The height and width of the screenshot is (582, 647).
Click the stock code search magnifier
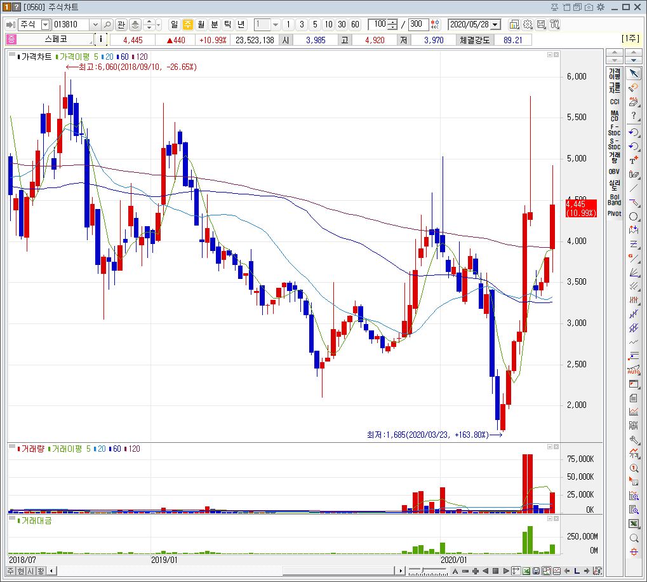coord(107,24)
